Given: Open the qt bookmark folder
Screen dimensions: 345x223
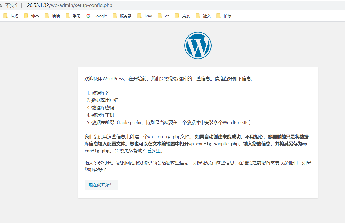Looking at the screenshot, I should point(164,16).
